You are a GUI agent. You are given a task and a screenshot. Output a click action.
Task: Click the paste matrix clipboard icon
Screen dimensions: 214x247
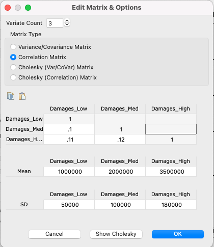click(22, 96)
